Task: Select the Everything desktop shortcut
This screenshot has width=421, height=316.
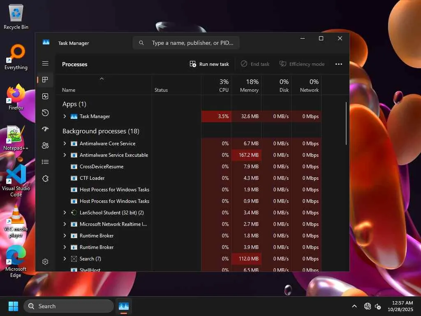Action: (16, 57)
